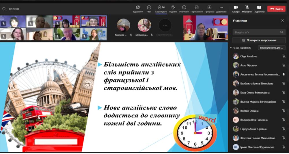Select participant Войтко Оксана

click(259, 111)
